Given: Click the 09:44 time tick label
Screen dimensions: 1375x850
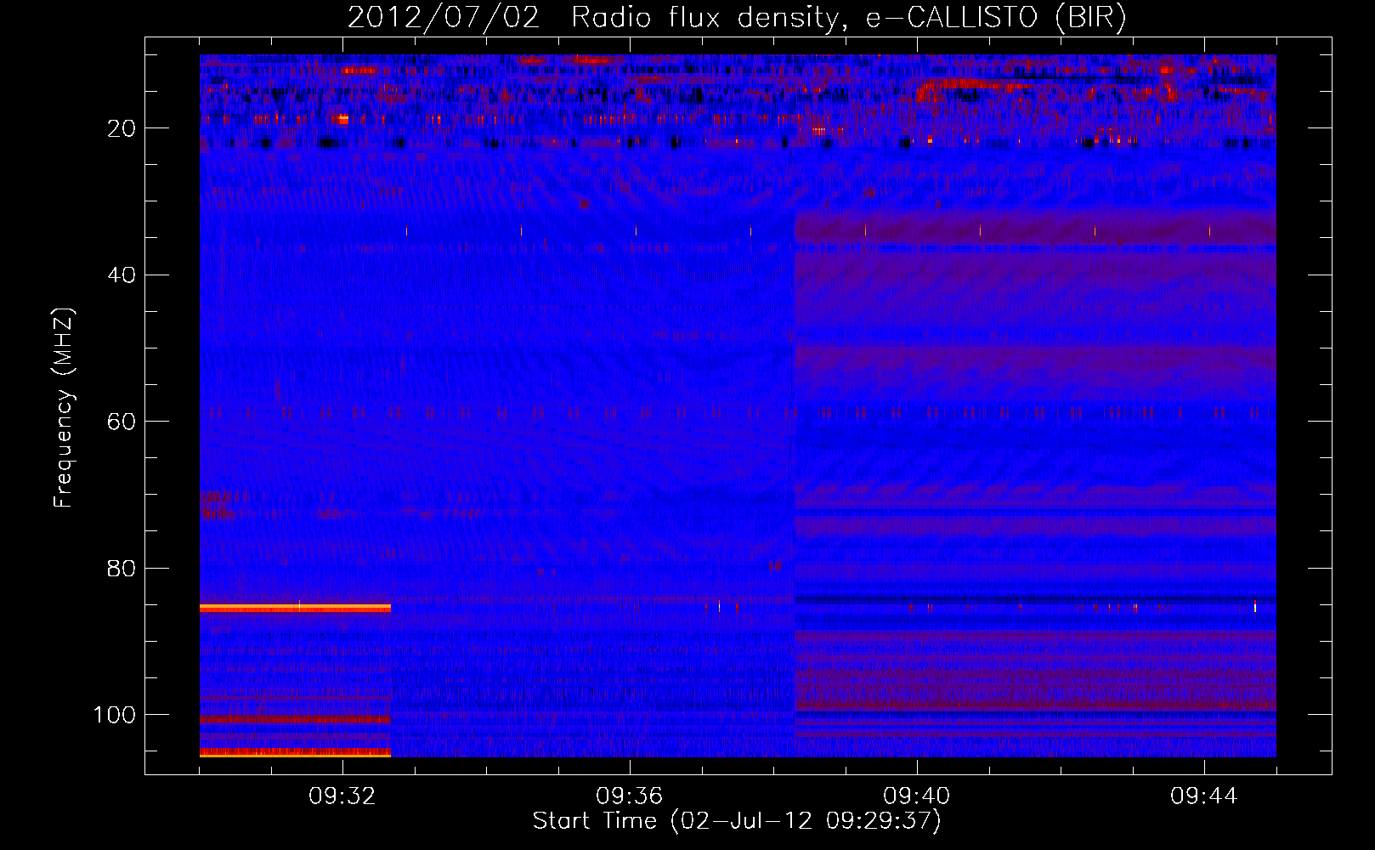Looking at the screenshot, I should 1204,796.
